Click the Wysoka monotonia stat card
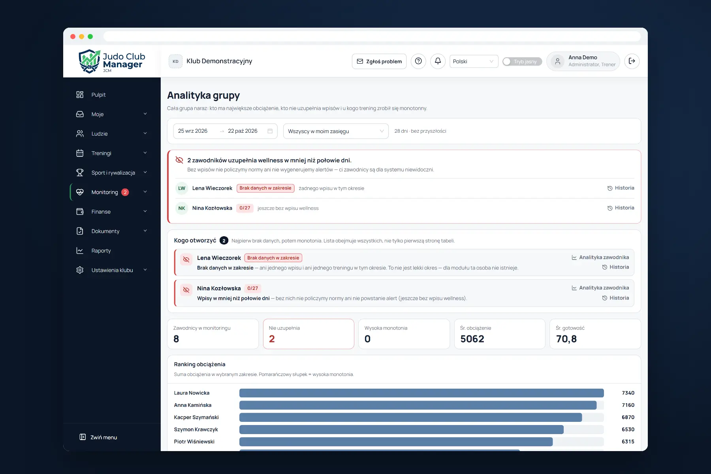Image resolution: width=711 pixels, height=474 pixels. point(404,334)
